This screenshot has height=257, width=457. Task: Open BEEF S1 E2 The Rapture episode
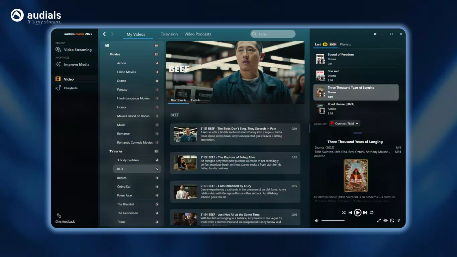click(235, 163)
